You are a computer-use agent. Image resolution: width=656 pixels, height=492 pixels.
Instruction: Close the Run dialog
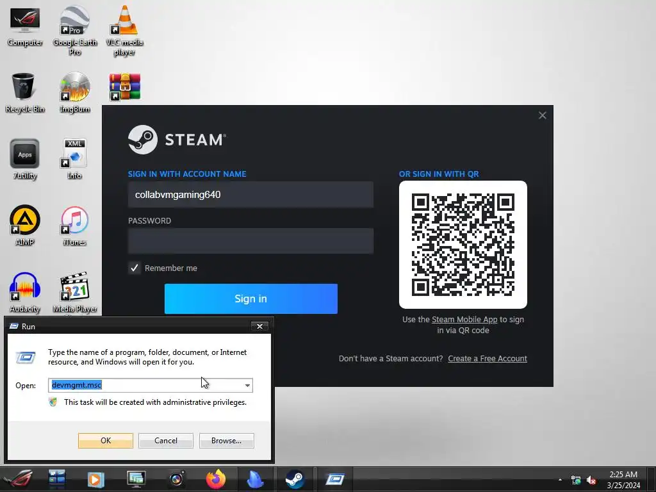tap(259, 326)
